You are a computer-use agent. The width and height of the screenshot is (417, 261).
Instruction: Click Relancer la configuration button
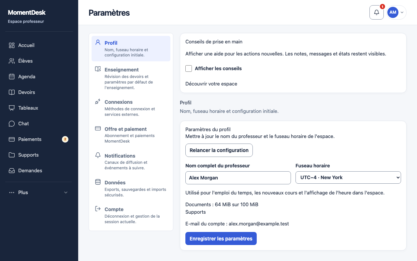click(219, 150)
